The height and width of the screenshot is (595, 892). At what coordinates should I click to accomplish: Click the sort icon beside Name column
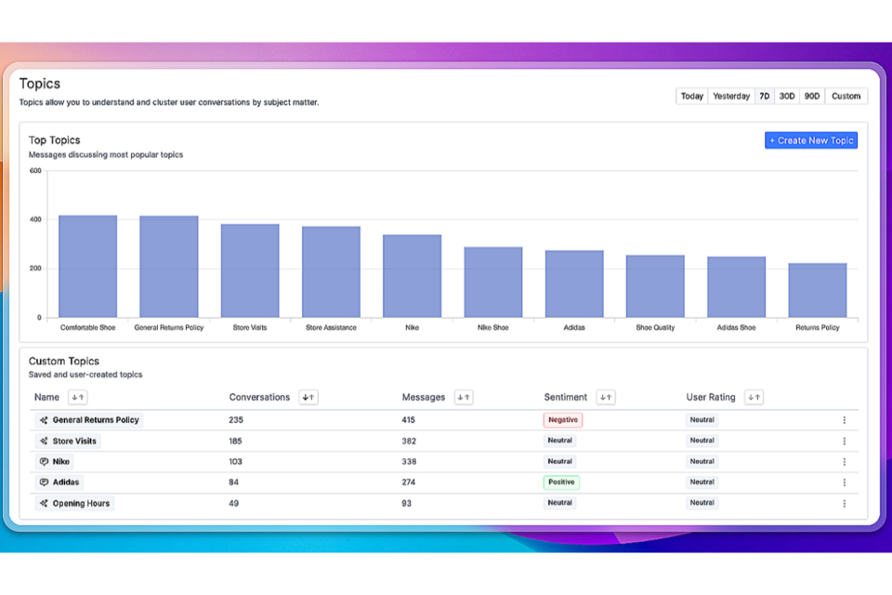click(x=78, y=397)
